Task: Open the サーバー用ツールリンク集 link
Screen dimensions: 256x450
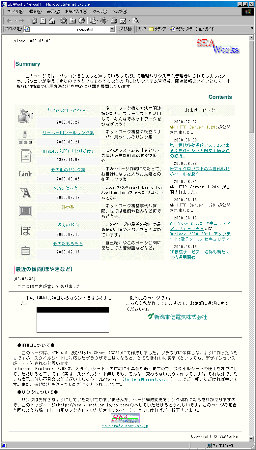Action: click(68, 133)
